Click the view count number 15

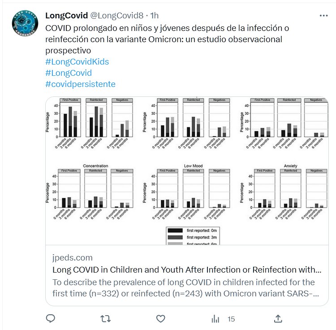pos(231,319)
